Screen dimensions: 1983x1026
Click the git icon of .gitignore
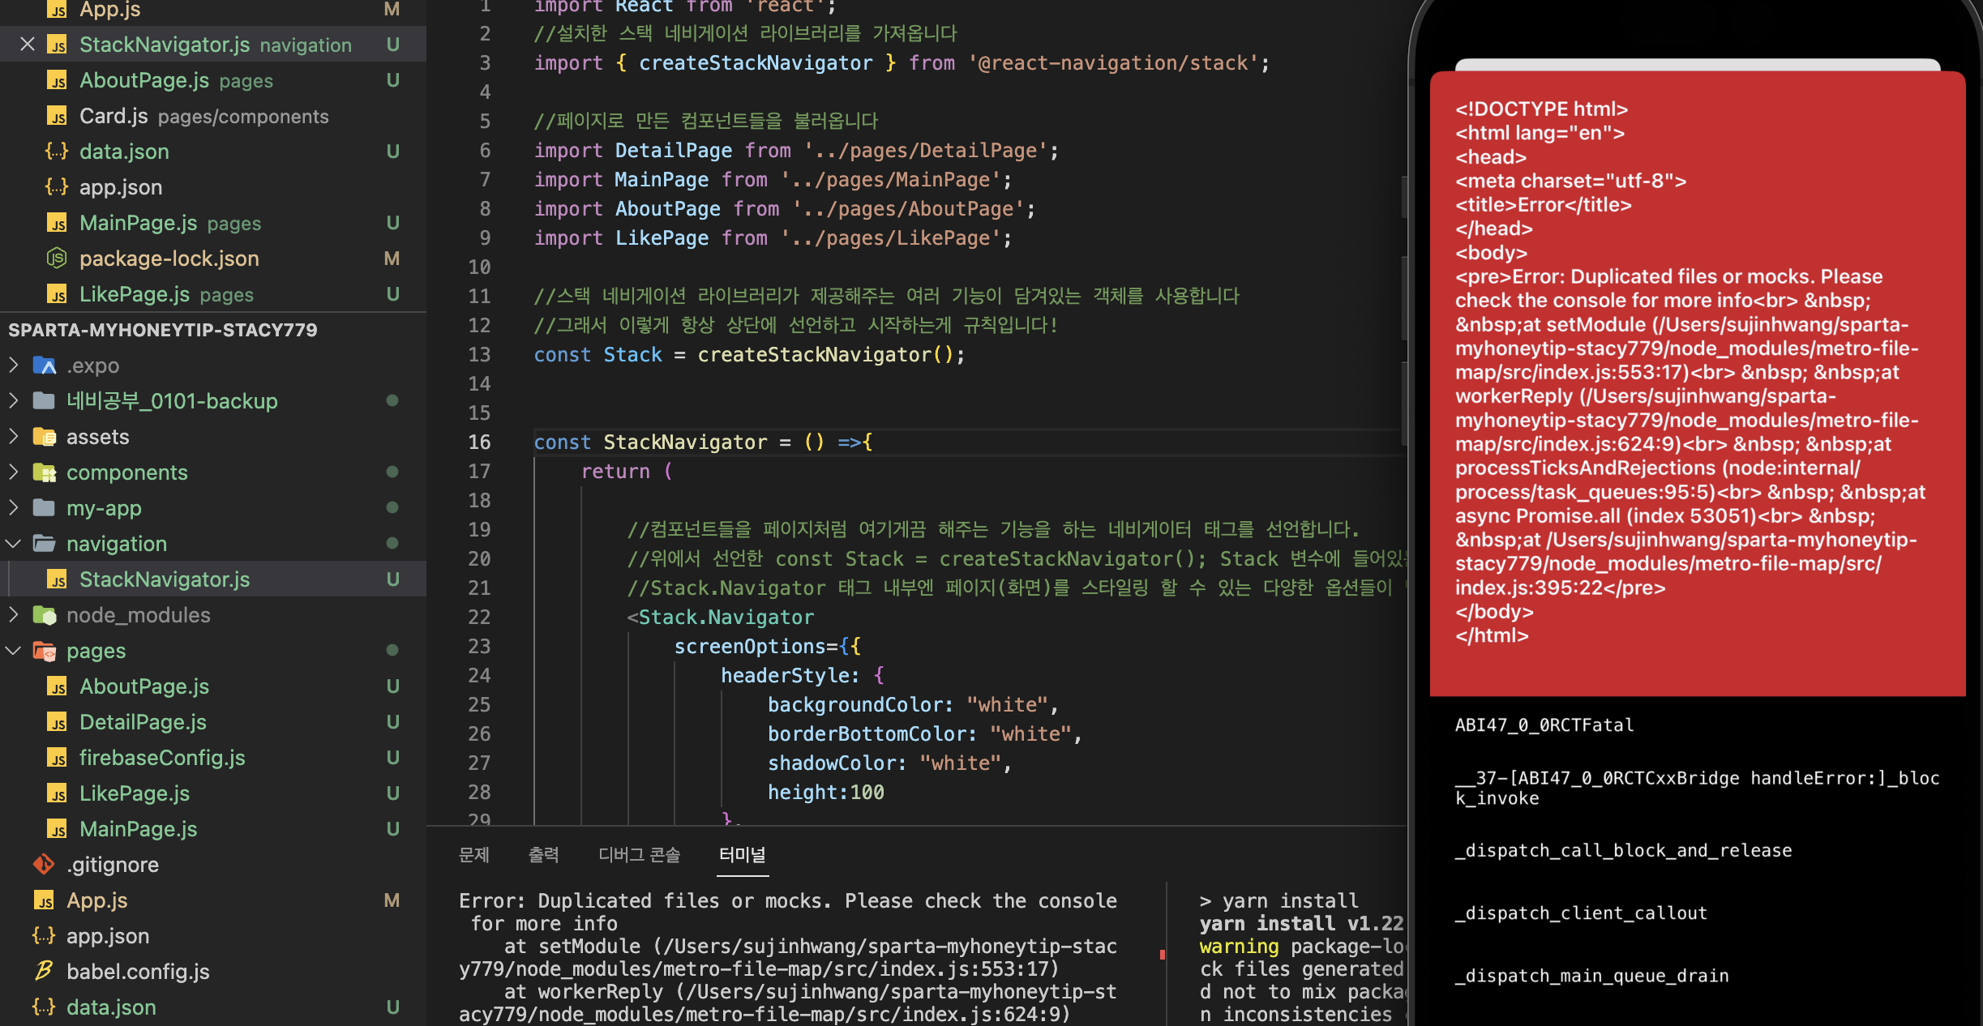[x=44, y=865]
